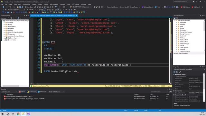Click Create Region button
Image resolution: width=206 pixels, height=116 pixels.
point(134,7)
